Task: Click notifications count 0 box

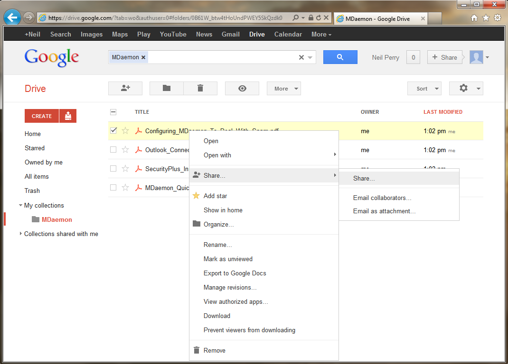Action: 413,57
